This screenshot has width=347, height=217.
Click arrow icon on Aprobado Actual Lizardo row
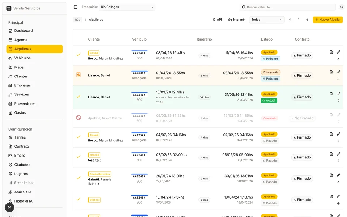pyautogui.click(x=338, y=101)
